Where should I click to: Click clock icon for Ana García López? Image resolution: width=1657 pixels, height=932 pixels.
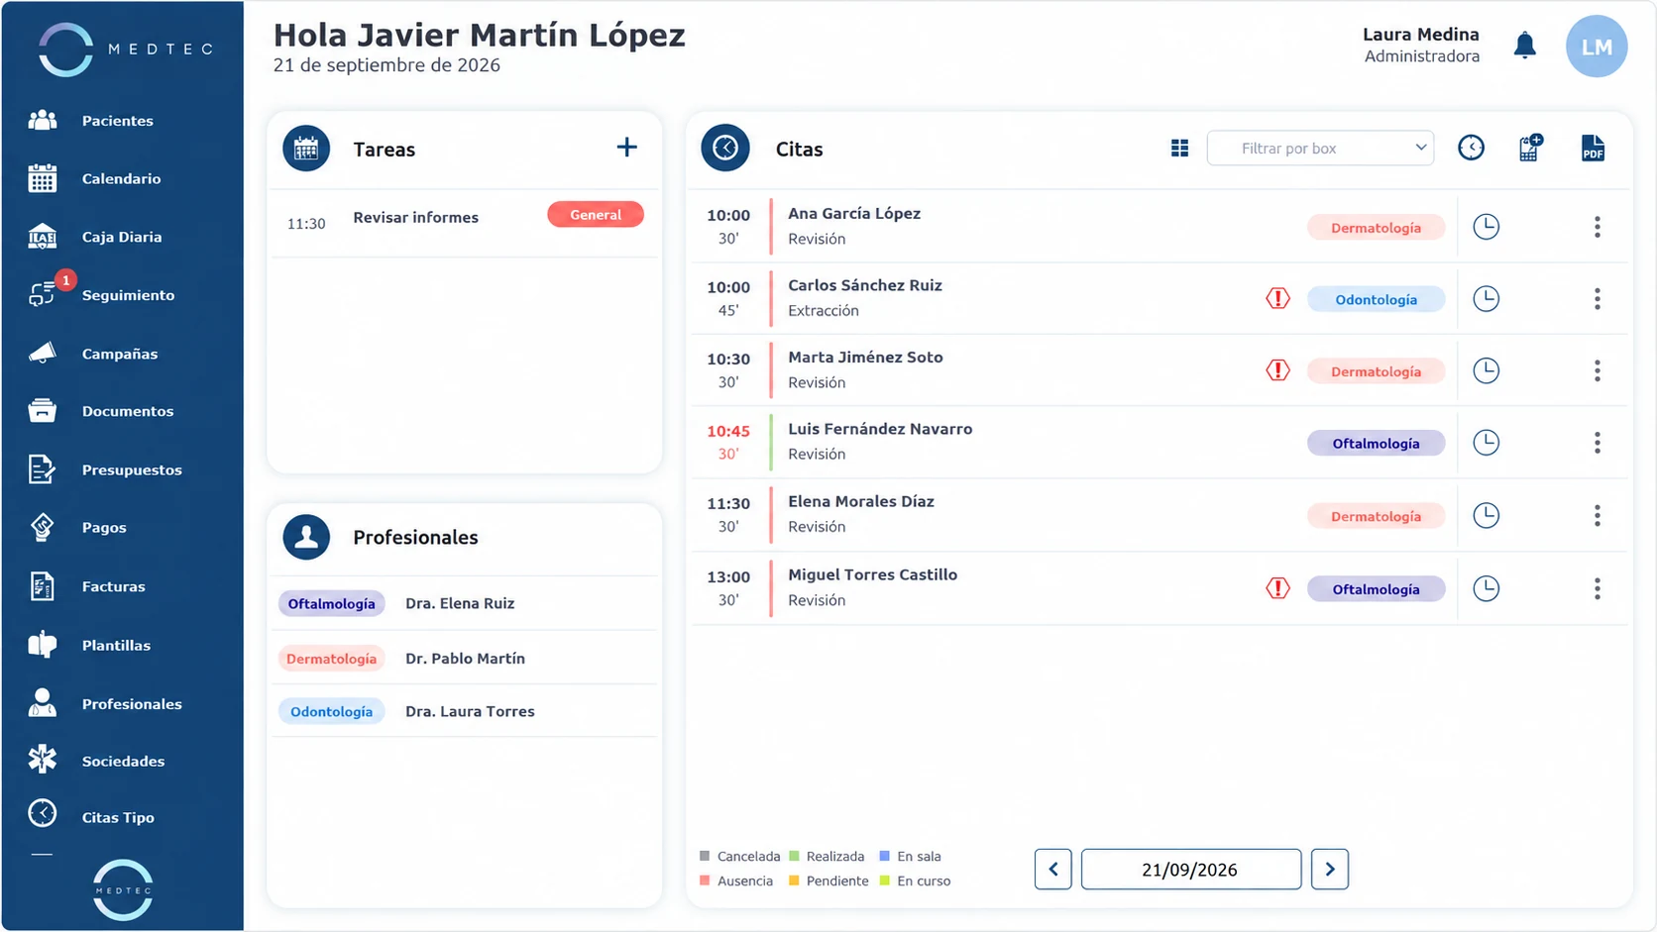click(x=1486, y=227)
